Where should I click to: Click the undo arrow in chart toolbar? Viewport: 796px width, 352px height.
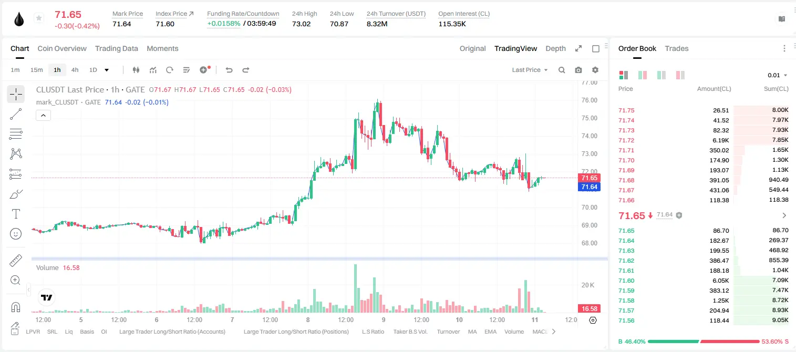click(229, 70)
